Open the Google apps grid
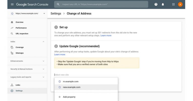Viewport: 193px width, 101px height. pos(173,5)
